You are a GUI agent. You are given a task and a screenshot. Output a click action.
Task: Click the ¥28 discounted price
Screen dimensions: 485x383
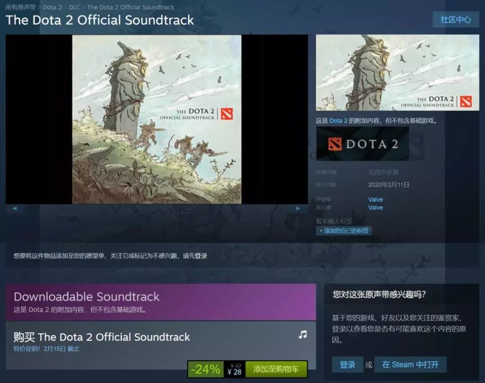tap(234, 372)
